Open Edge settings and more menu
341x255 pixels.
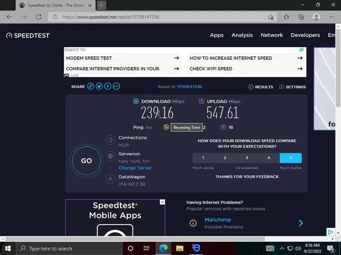pyautogui.click(x=331, y=17)
